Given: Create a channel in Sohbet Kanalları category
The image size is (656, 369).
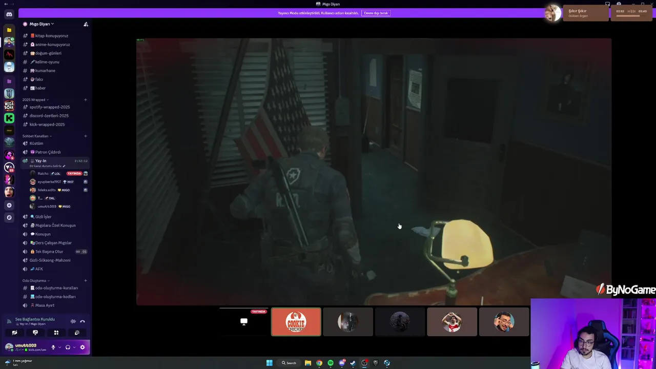Looking at the screenshot, I should pyautogui.click(x=86, y=136).
